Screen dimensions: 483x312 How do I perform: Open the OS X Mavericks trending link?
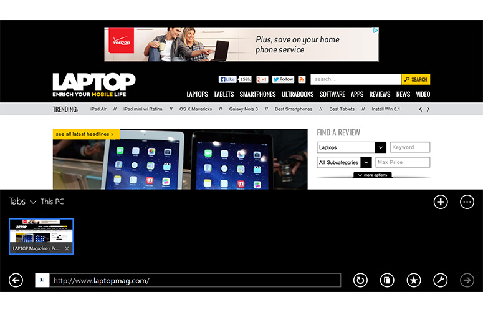click(x=196, y=109)
